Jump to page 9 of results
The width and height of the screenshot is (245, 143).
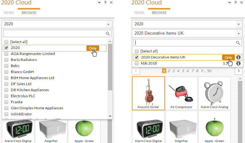tap(202, 71)
